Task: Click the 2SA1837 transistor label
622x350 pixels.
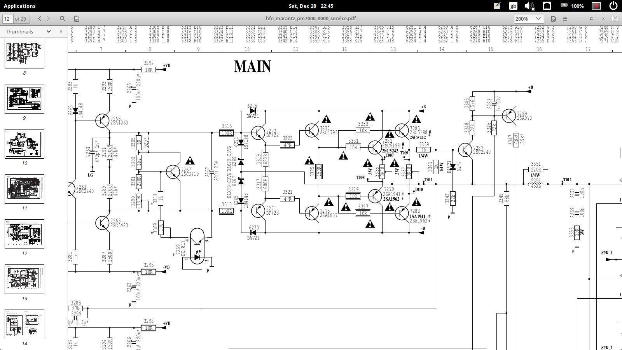Action: coord(329,215)
